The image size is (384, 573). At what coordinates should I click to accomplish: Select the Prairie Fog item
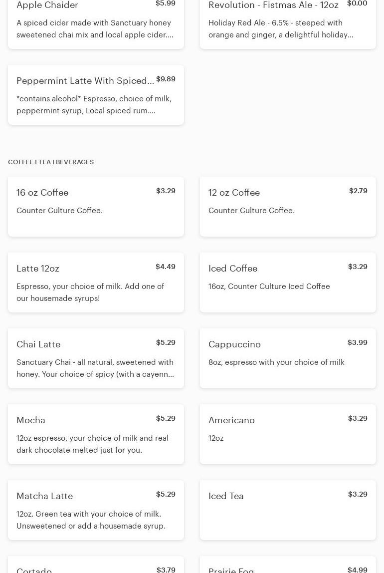point(288,567)
